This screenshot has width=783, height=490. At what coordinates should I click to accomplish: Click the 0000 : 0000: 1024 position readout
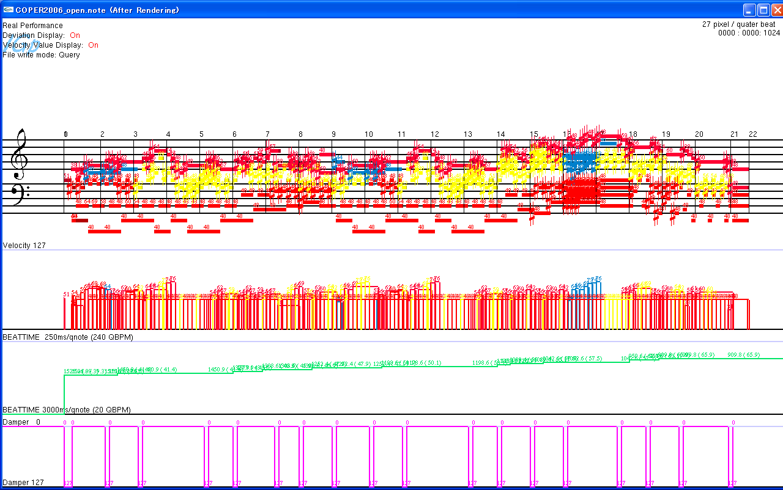click(x=749, y=34)
